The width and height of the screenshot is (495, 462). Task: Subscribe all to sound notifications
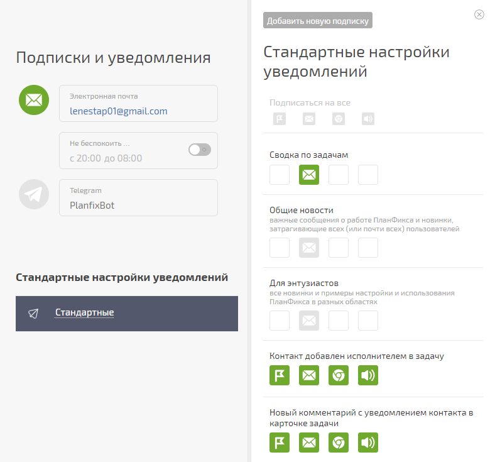click(x=367, y=119)
